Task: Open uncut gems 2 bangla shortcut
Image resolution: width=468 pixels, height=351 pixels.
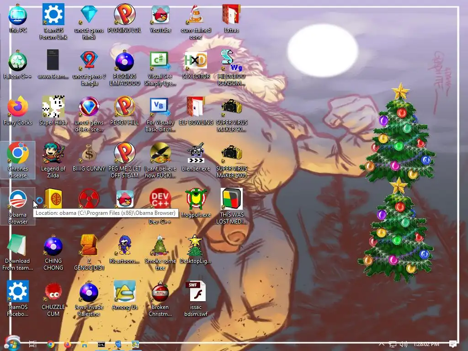Action: pos(89,68)
